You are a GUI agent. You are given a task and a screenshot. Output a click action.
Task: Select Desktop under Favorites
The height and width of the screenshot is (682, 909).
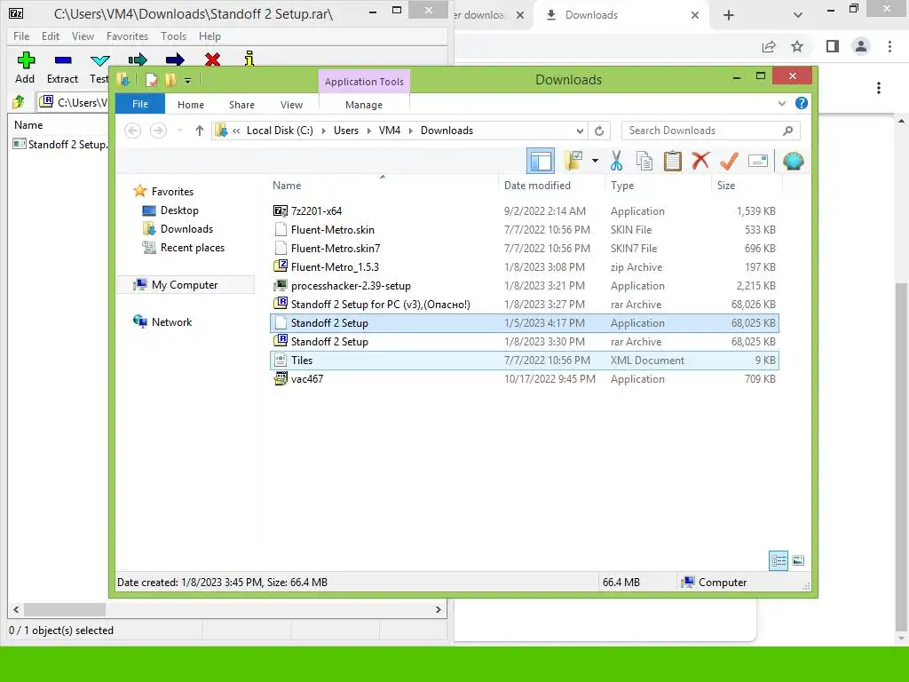pos(179,210)
